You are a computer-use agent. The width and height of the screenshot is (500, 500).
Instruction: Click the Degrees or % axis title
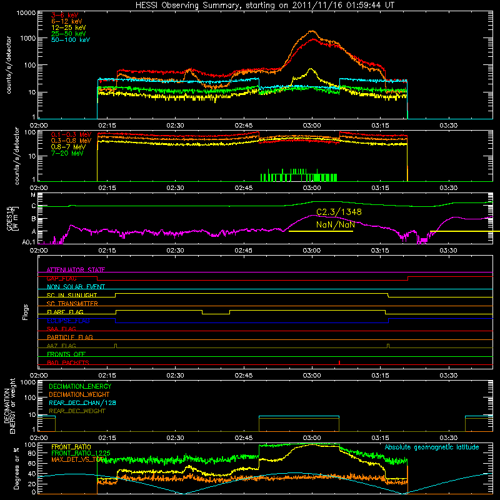point(16,468)
